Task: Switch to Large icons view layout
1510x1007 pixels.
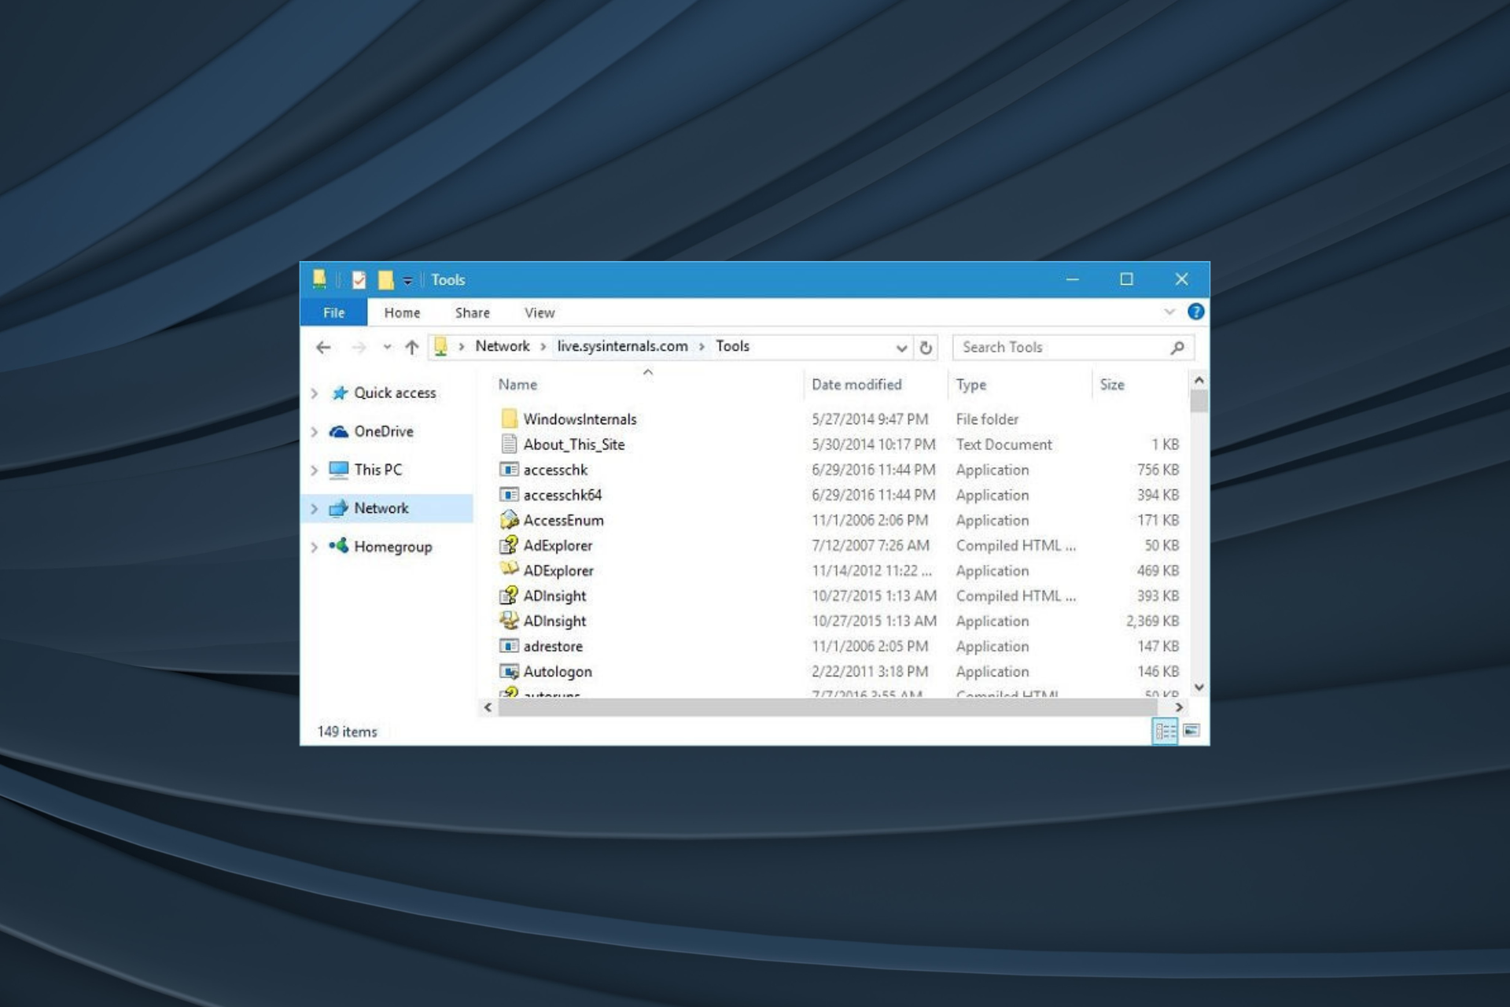Action: click(1191, 731)
